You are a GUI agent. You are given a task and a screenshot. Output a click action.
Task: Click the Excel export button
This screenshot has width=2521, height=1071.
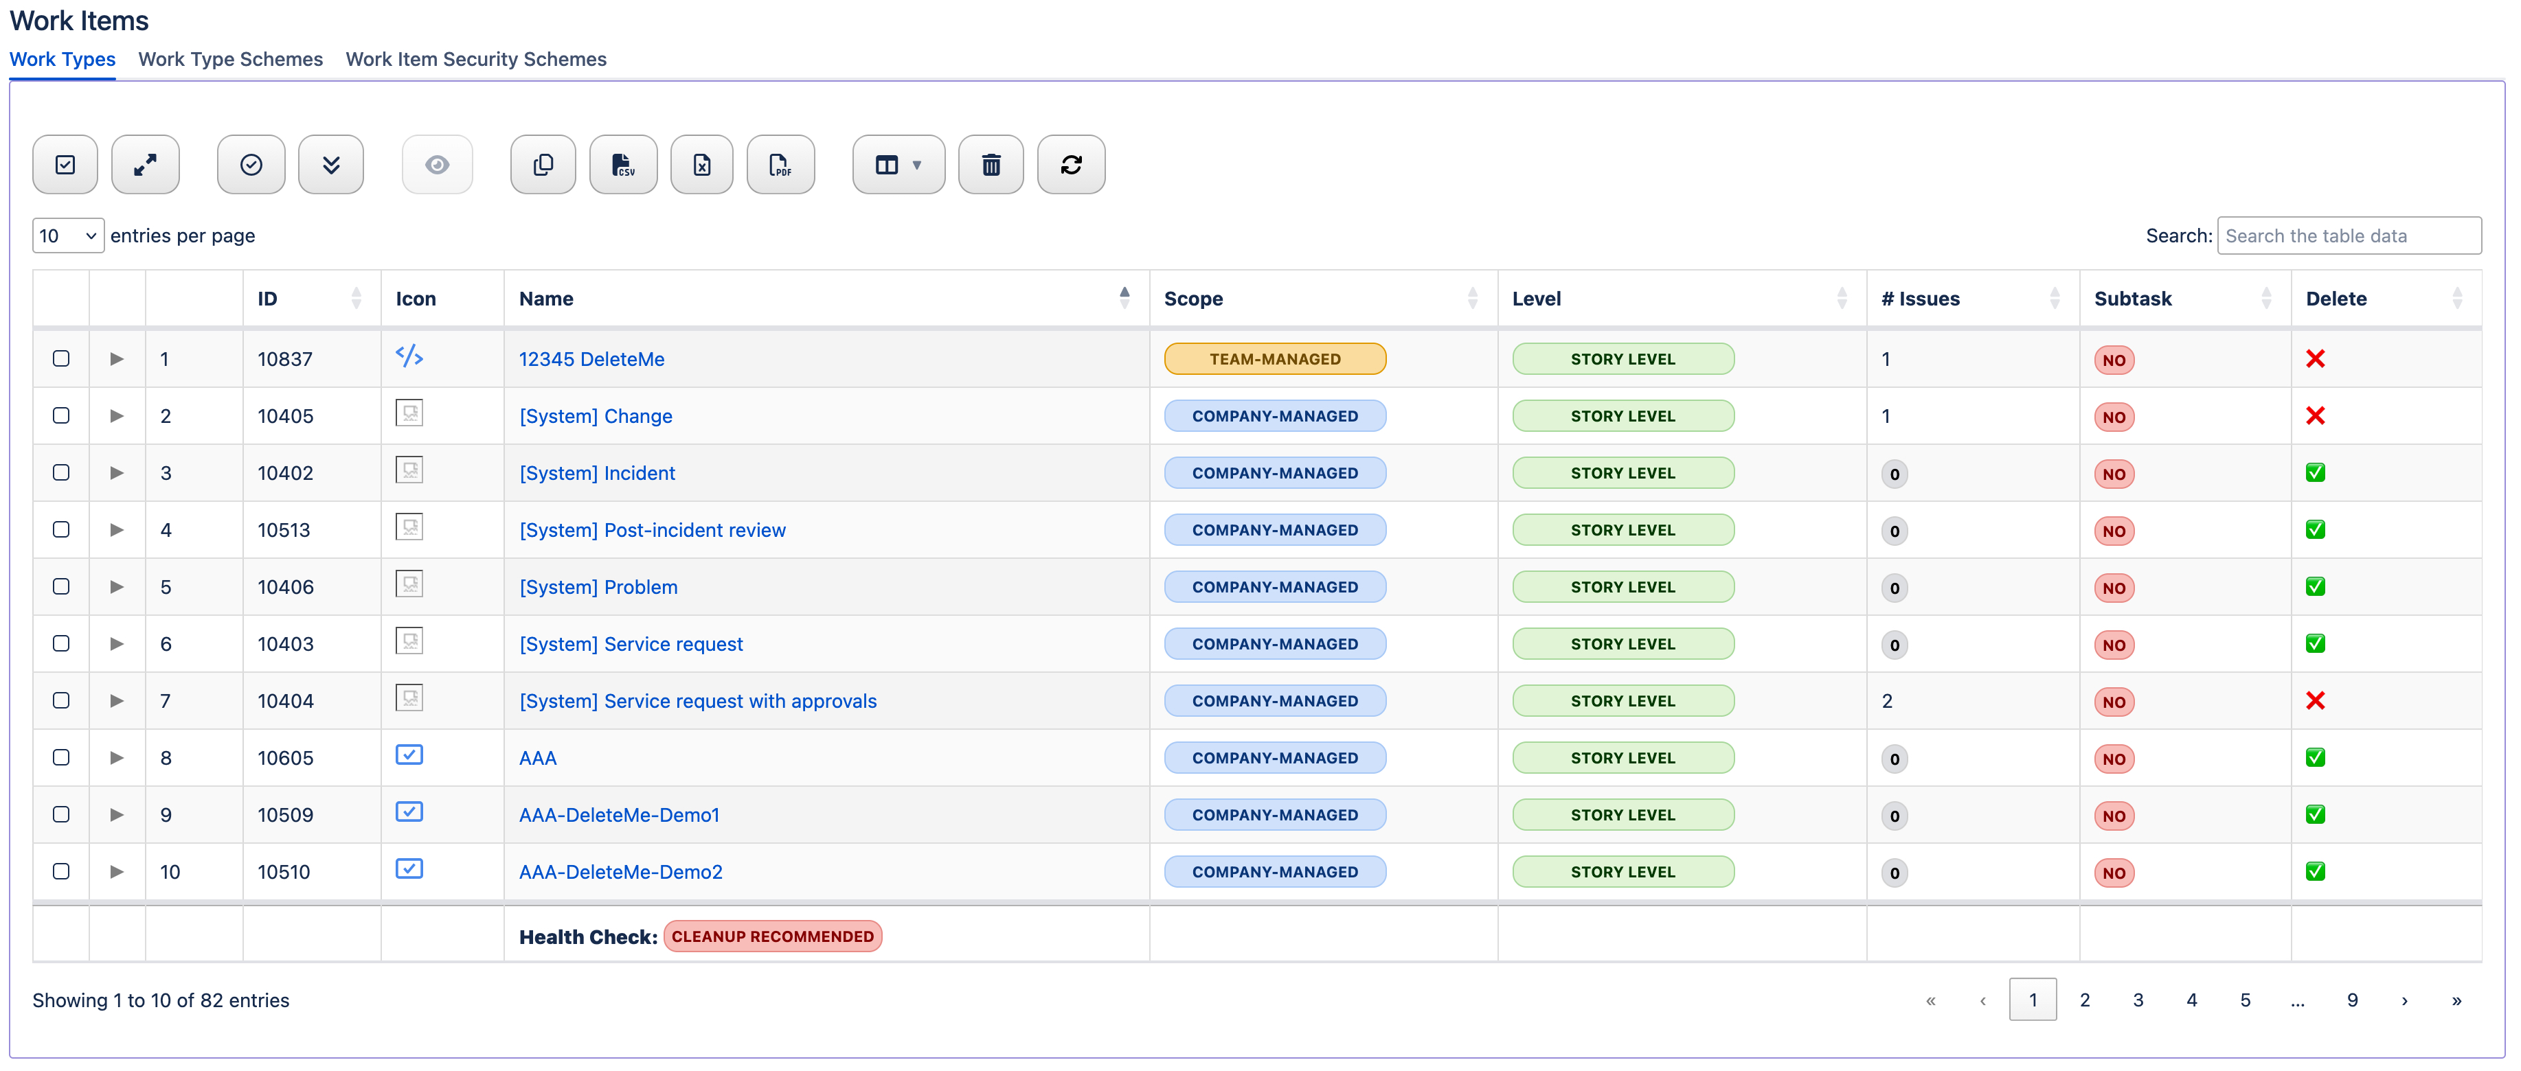(702, 164)
